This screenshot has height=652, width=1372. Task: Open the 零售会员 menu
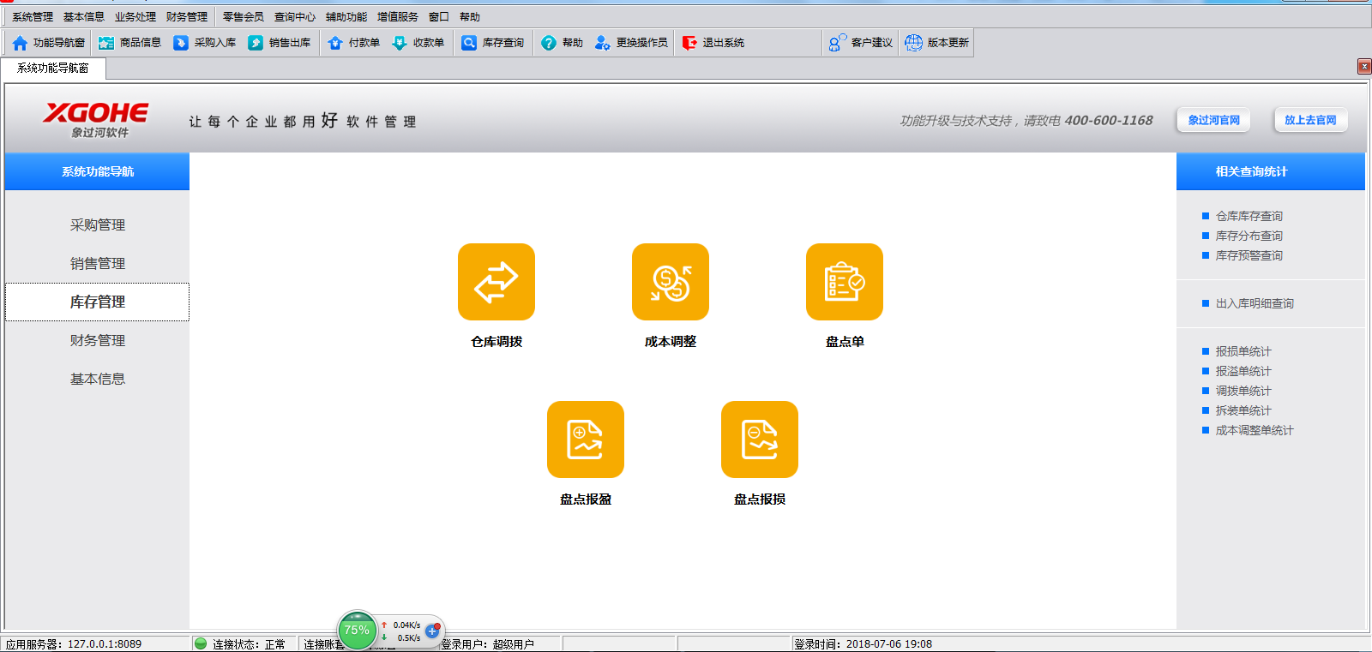pyautogui.click(x=244, y=17)
